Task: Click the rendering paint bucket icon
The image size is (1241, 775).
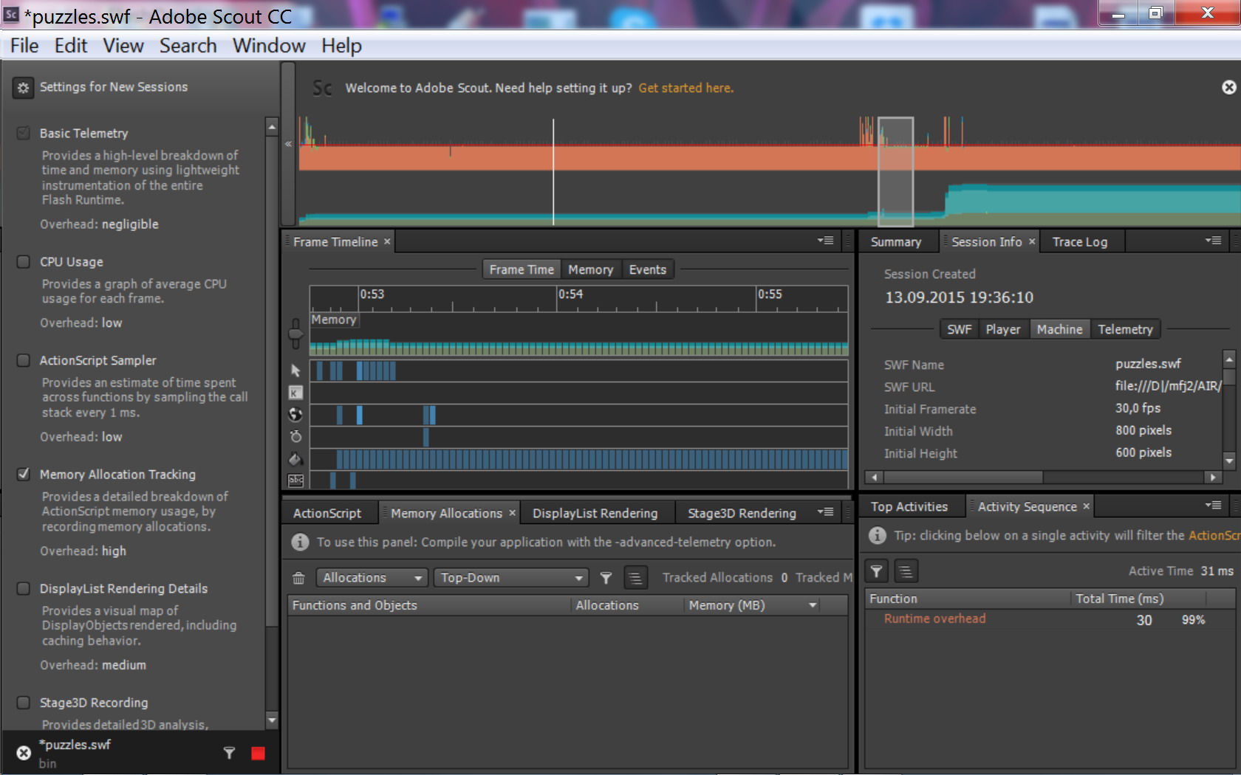Action: point(295,459)
